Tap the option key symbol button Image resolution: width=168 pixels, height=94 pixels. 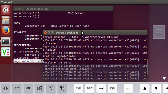click(x=51, y=88)
